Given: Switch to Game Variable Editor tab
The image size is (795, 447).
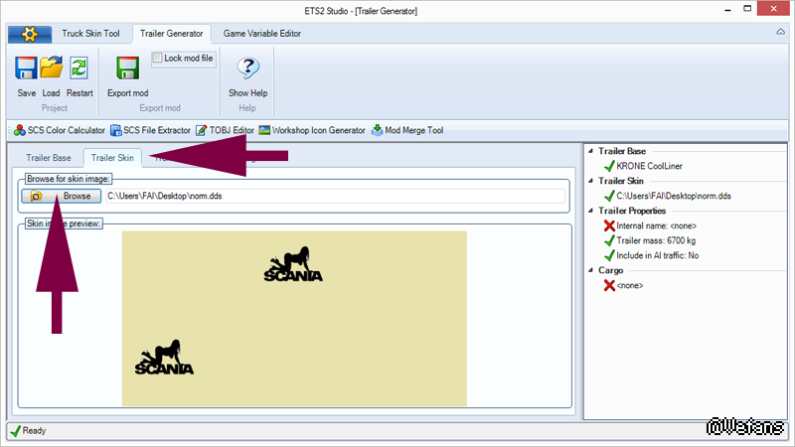Looking at the screenshot, I should pos(262,34).
